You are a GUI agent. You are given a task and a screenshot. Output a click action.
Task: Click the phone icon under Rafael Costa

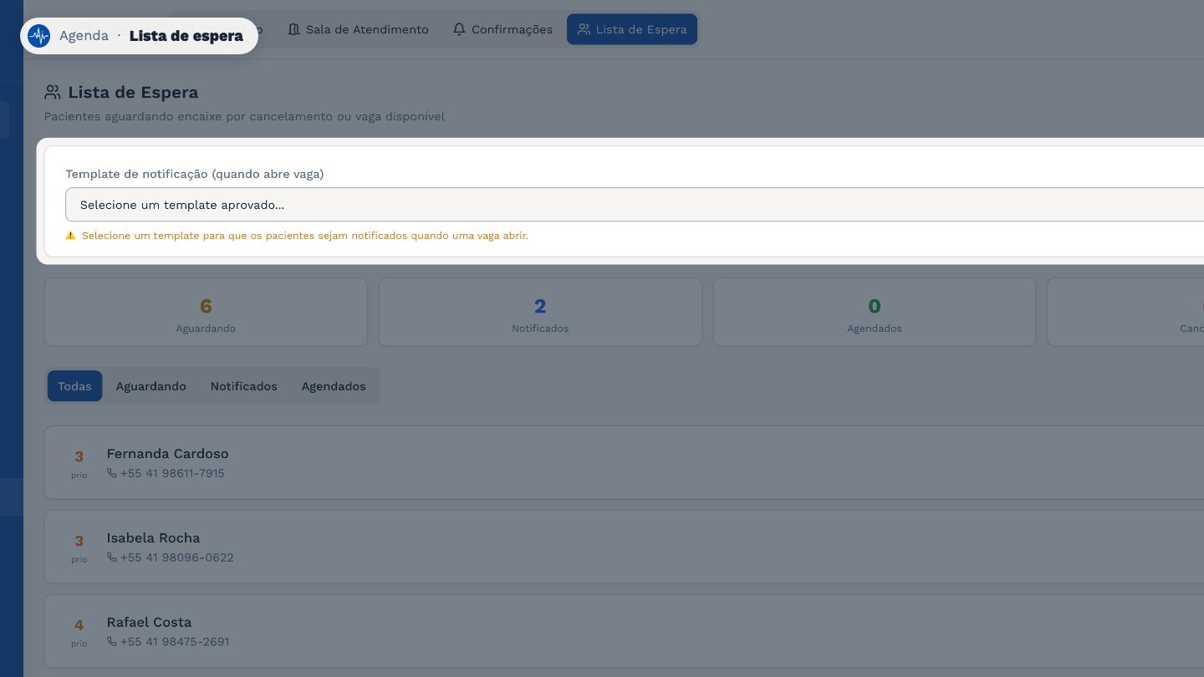pos(112,642)
